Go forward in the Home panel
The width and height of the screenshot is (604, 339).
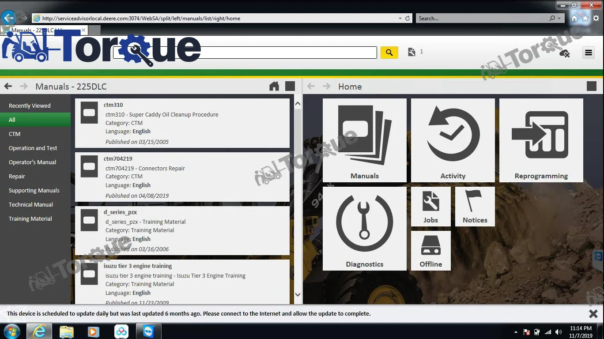point(327,86)
